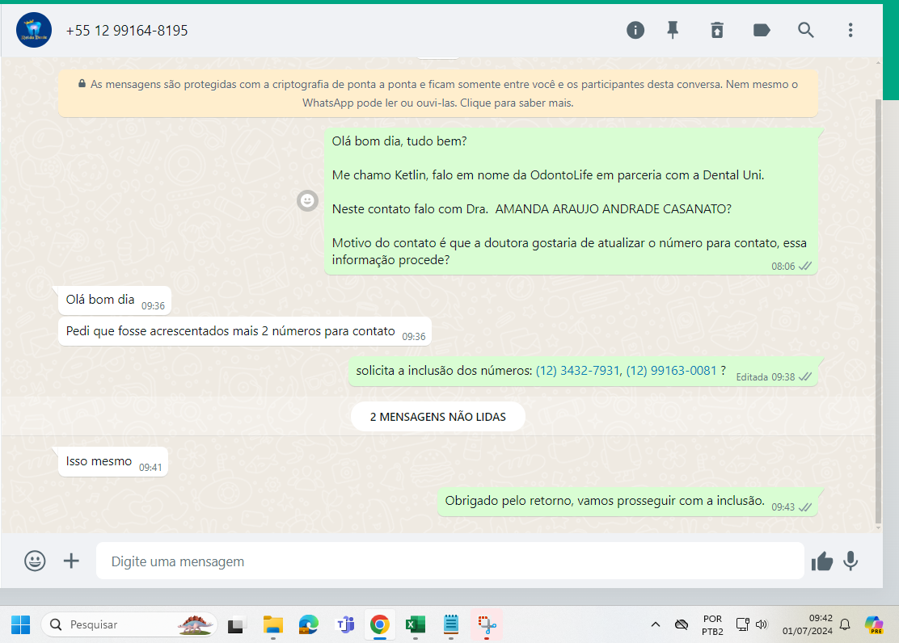Select the 'Obrigado pelo retorno' sent message

click(628, 502)
